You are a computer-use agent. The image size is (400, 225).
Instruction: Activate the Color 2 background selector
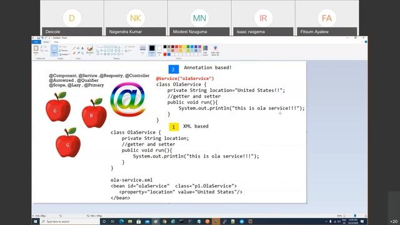pyautogui.click(x=159, y=50)
